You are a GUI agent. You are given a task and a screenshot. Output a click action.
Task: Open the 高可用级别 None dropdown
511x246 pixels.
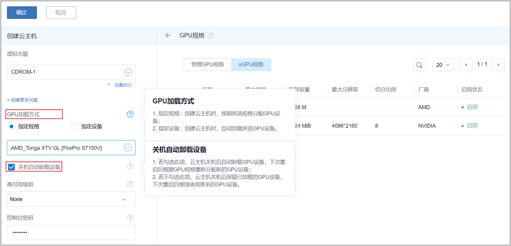click(x=71, y=199)
